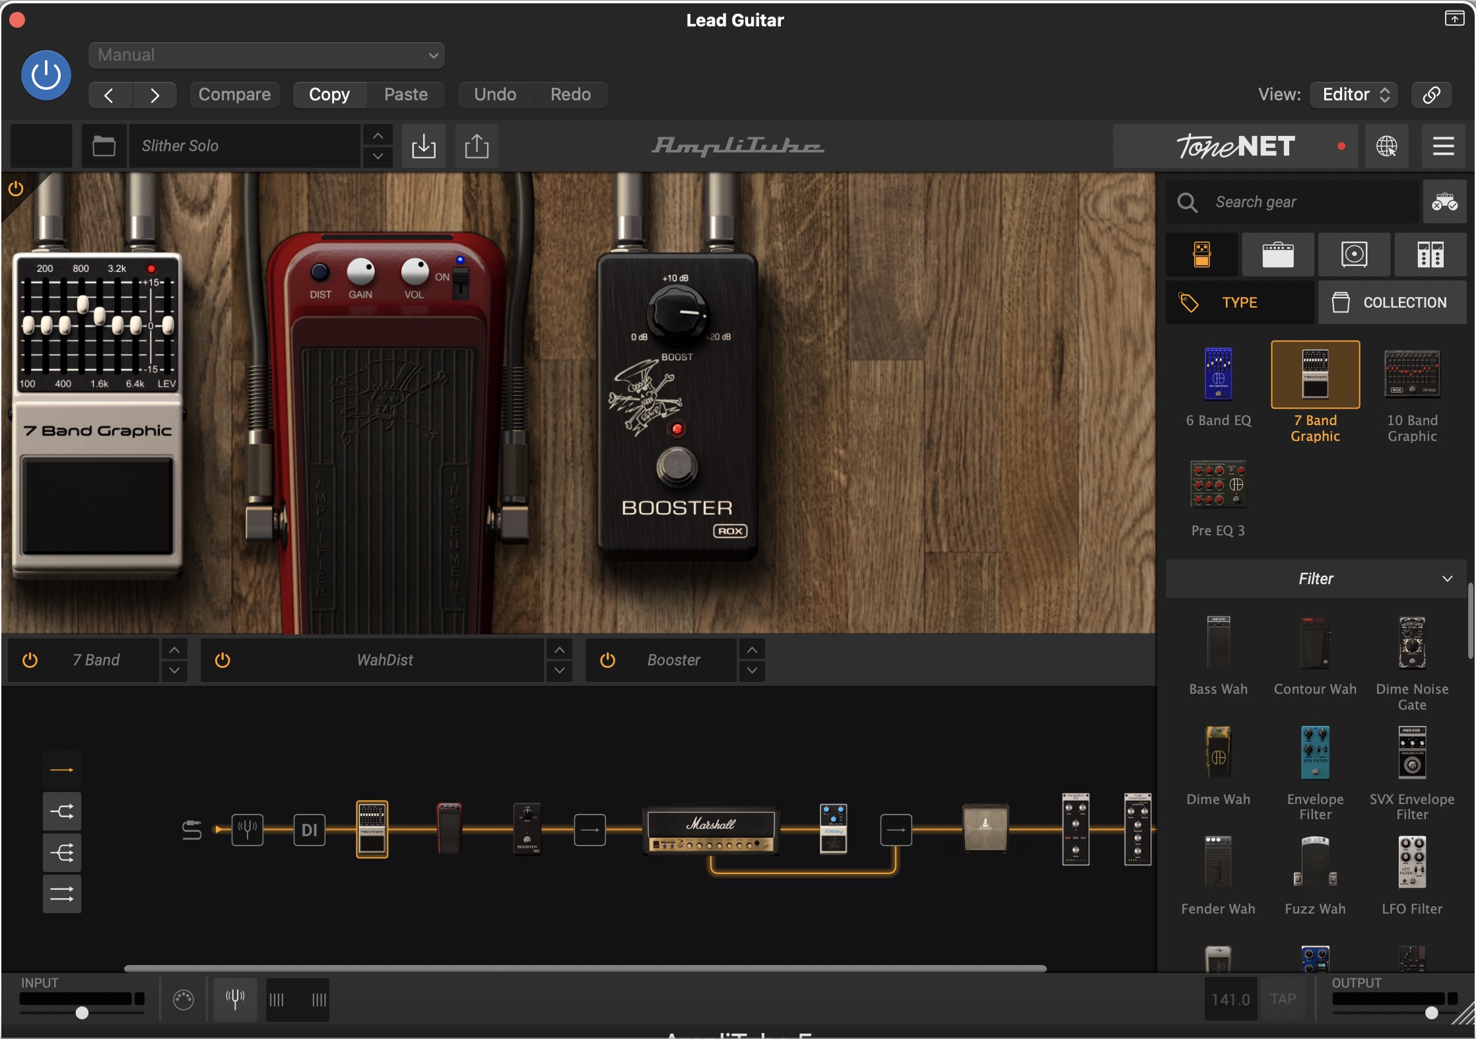Toggle the stomp section power icon

(16, 189)
